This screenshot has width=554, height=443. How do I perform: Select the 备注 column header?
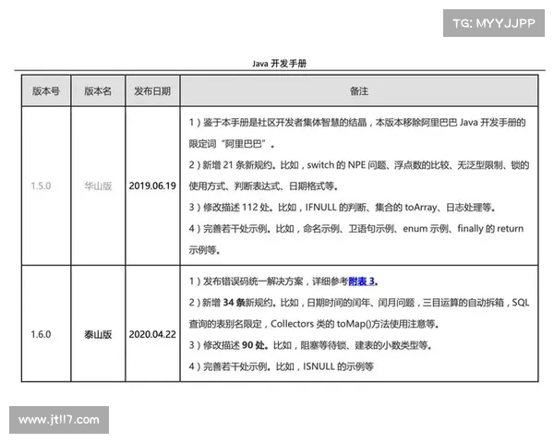[359, 90]
